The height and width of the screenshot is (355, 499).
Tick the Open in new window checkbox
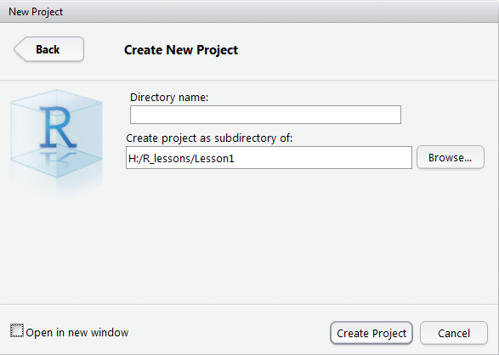(x=17, y=330)
